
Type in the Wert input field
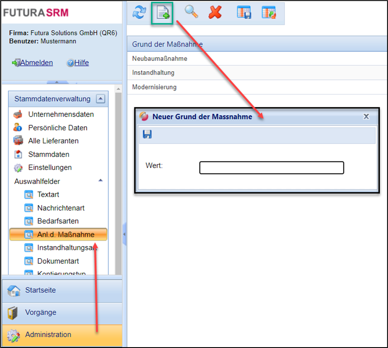(x=271, y=168)
